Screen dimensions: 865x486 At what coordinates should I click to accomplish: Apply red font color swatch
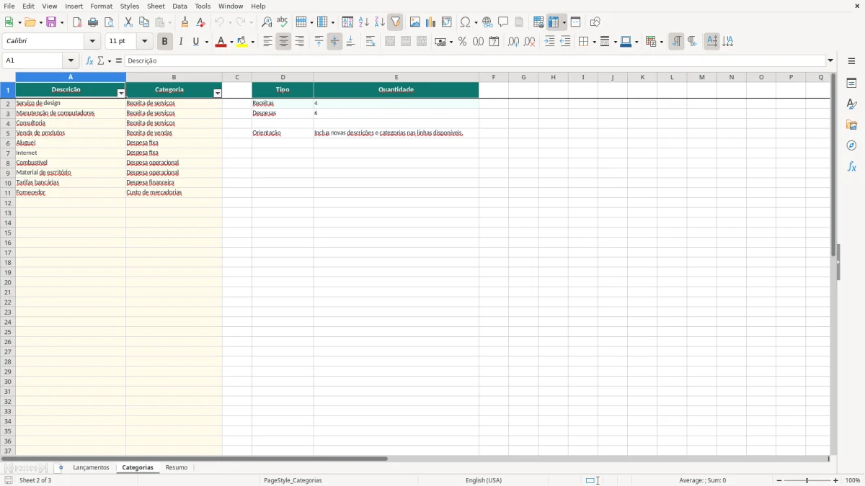pos(221,42)
